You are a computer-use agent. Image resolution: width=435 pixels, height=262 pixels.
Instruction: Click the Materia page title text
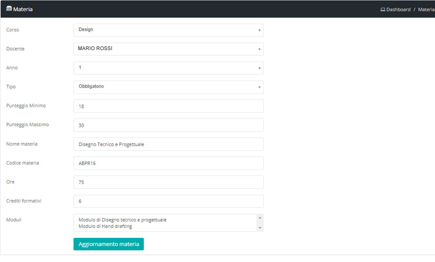coord(23,9)
